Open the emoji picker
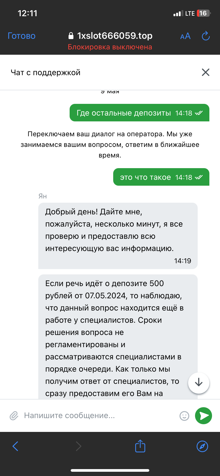Viewport: 220px width, 476px height. [184, 416]
